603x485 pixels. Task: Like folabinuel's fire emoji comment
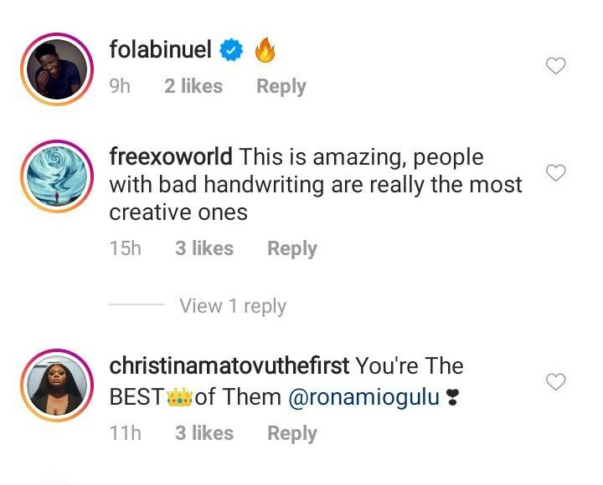pyautogui.click(x=556, y=66)
